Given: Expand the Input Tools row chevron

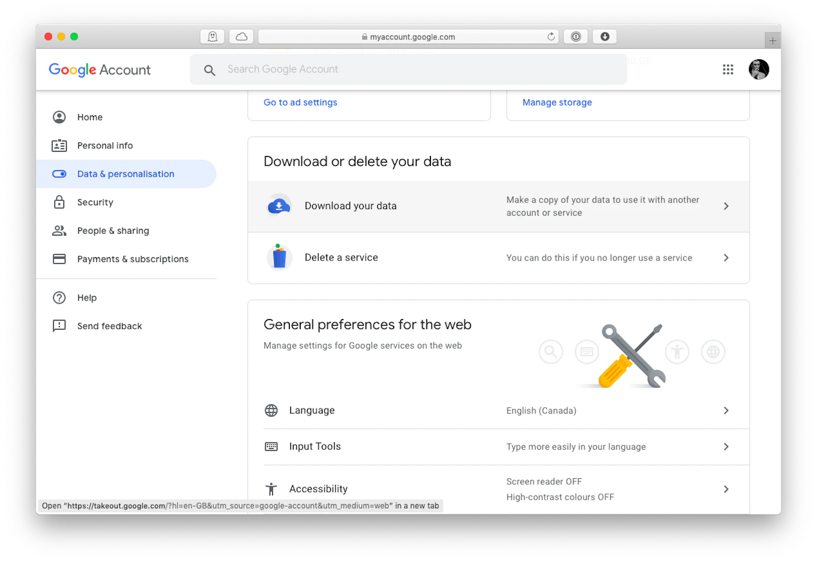Looking at the screenshot, I should [x=726, y=447].
